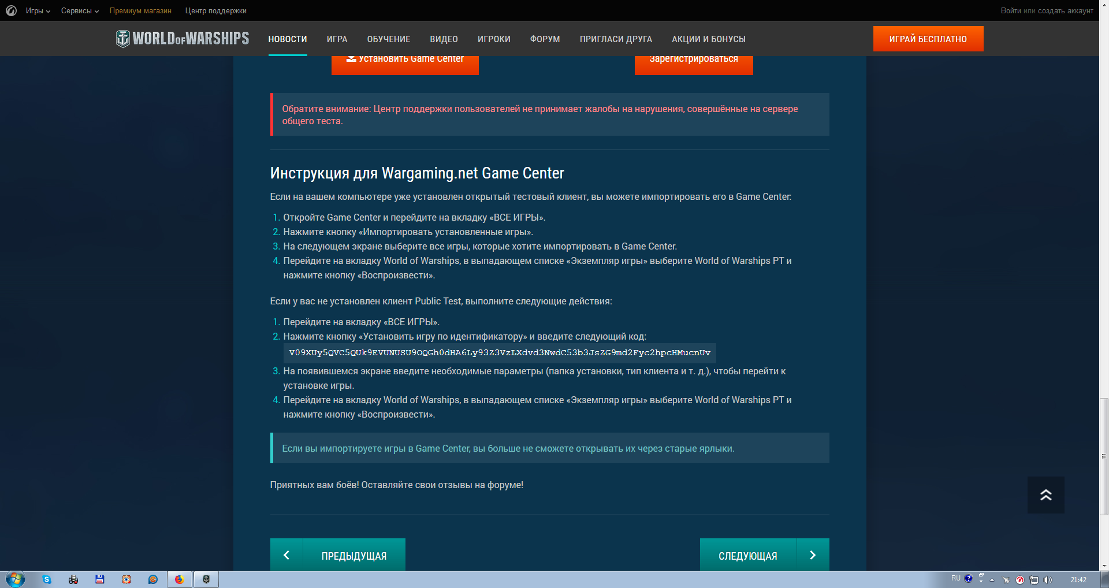Click the Войти login link
Viewport: 1109px width, 588px height.
(1011, 10)
